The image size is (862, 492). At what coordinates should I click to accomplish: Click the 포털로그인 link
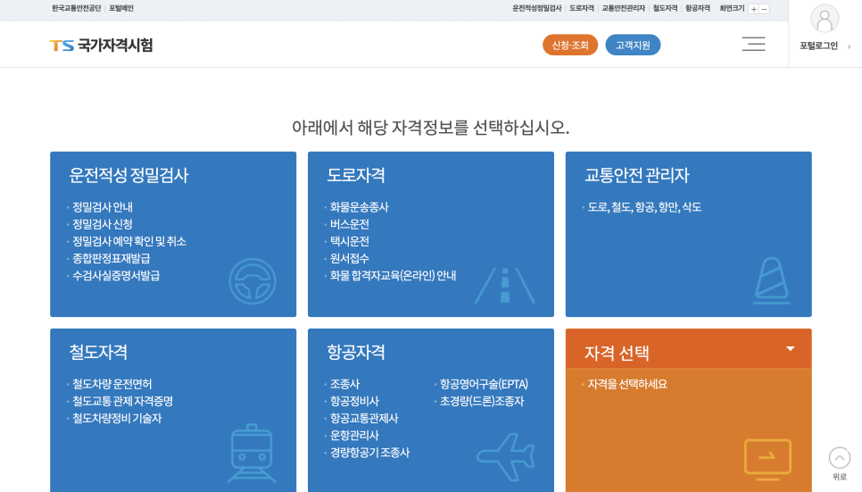(x=818, y=46)
